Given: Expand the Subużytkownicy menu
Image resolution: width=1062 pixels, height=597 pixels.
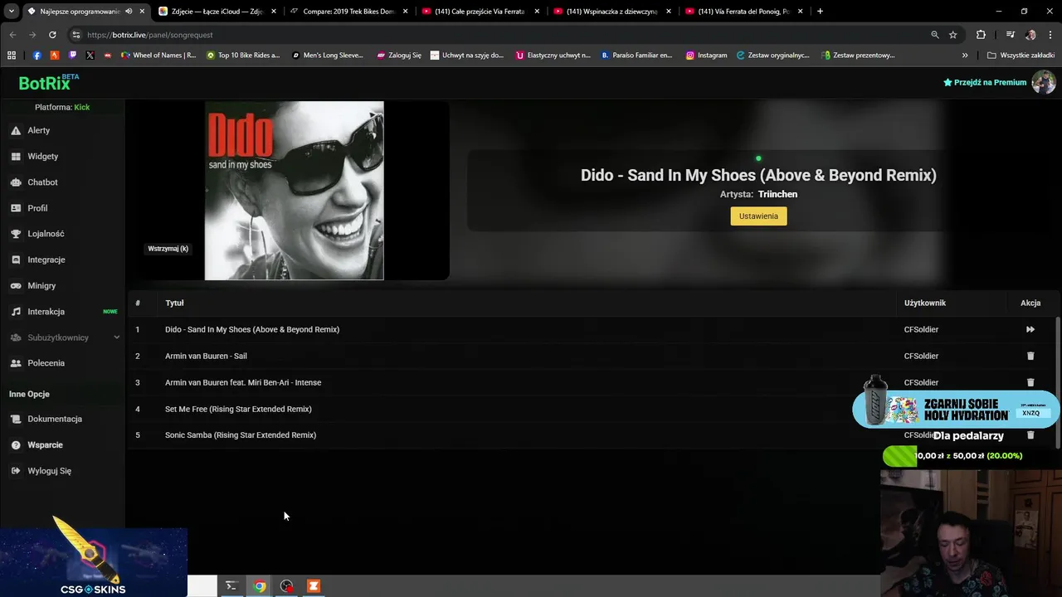Looking at the screenshot, I should pyautogui.click(x=65, y=337).
